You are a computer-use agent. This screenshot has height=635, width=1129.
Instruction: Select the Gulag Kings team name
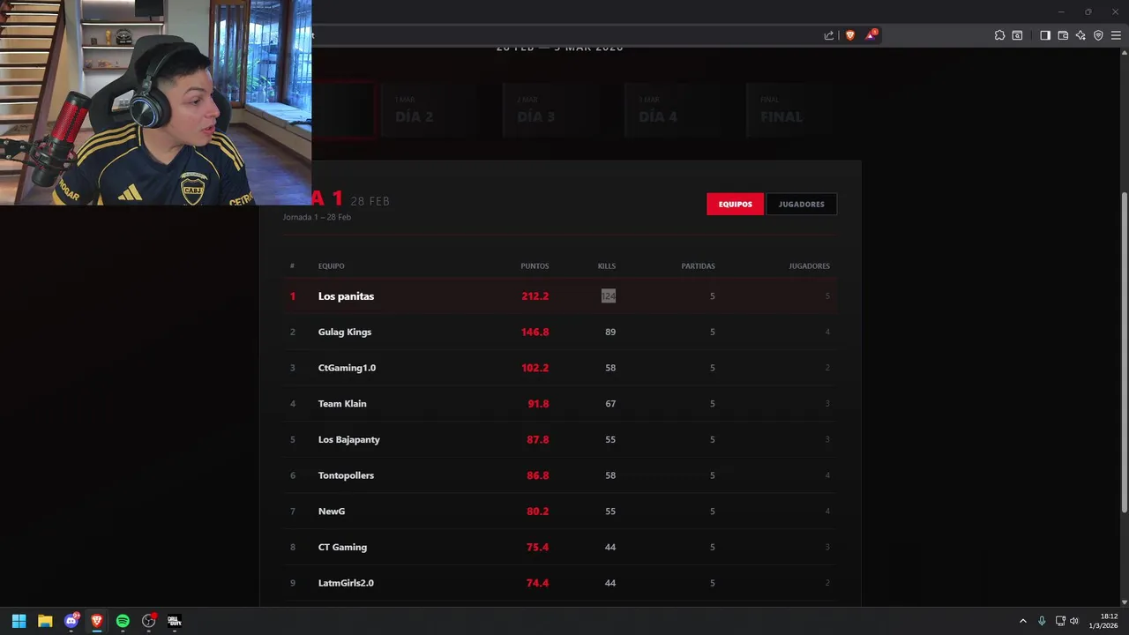point(345,332)
